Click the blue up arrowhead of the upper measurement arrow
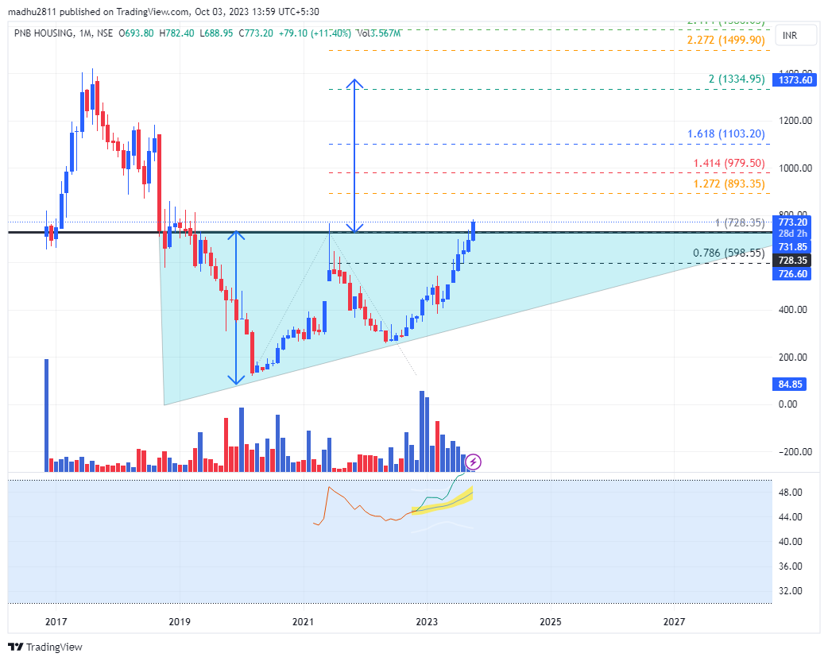 point(354,83)
